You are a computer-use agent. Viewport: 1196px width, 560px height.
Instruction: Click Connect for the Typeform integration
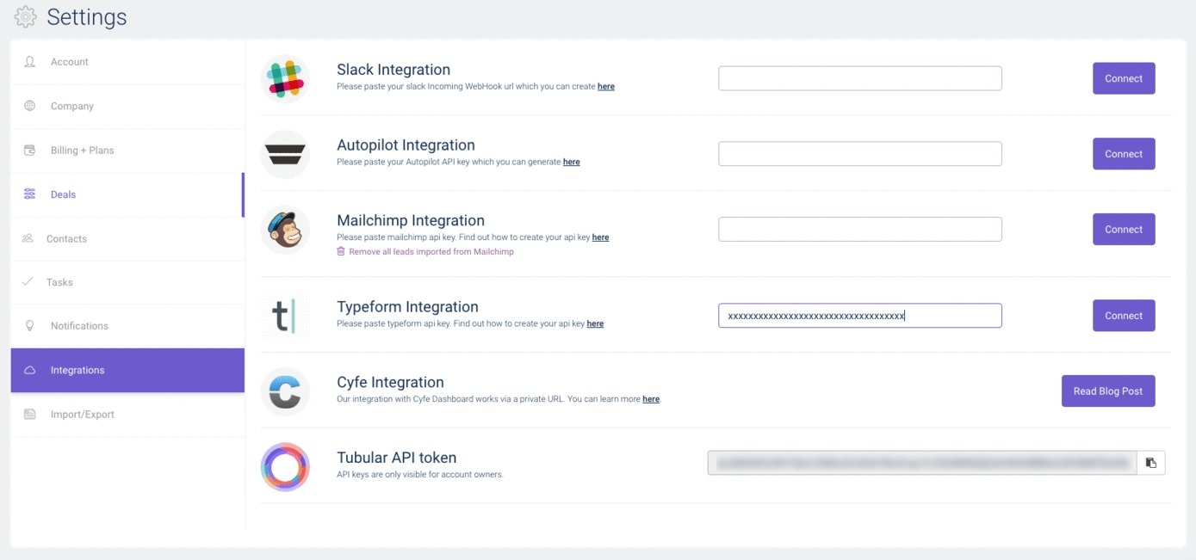1124,316
